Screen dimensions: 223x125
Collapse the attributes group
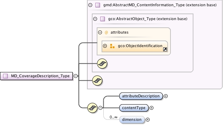pos(100,33)
